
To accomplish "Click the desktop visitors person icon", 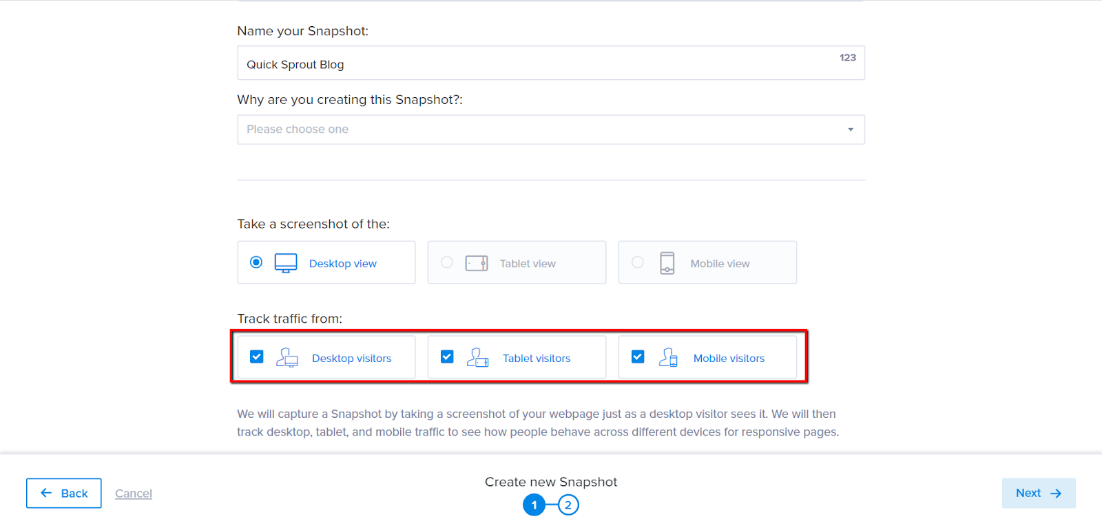I will point(287,357).
